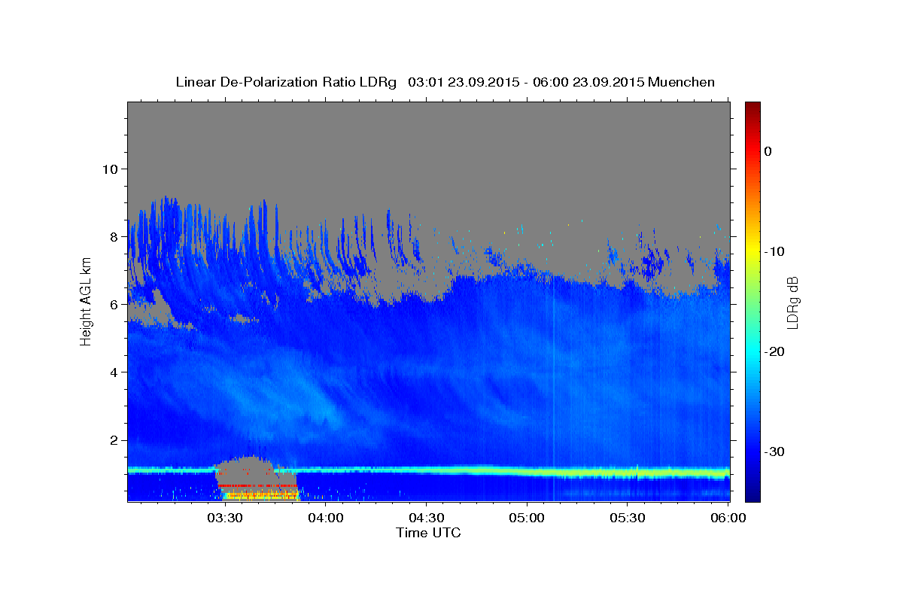Screen dimensions: 903x602
Task: Click the height tick label 6
Action: 114,304
